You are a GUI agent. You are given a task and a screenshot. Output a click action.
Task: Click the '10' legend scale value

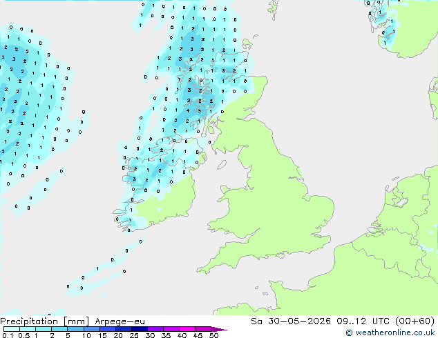[86, 335]
